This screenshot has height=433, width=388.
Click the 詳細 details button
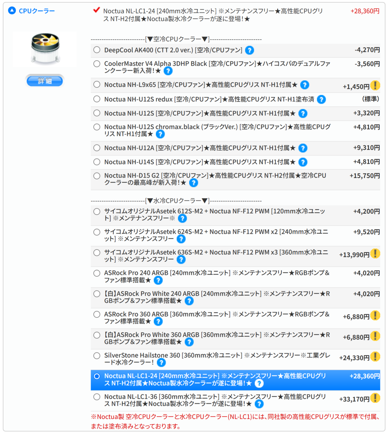point(45,81)
